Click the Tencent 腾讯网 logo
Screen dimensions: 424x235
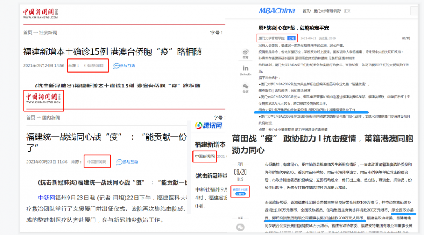tap(209, 126)
